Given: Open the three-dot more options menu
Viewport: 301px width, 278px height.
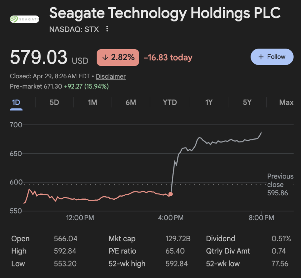Looking at the screenshot, I should tap(107, 29).
